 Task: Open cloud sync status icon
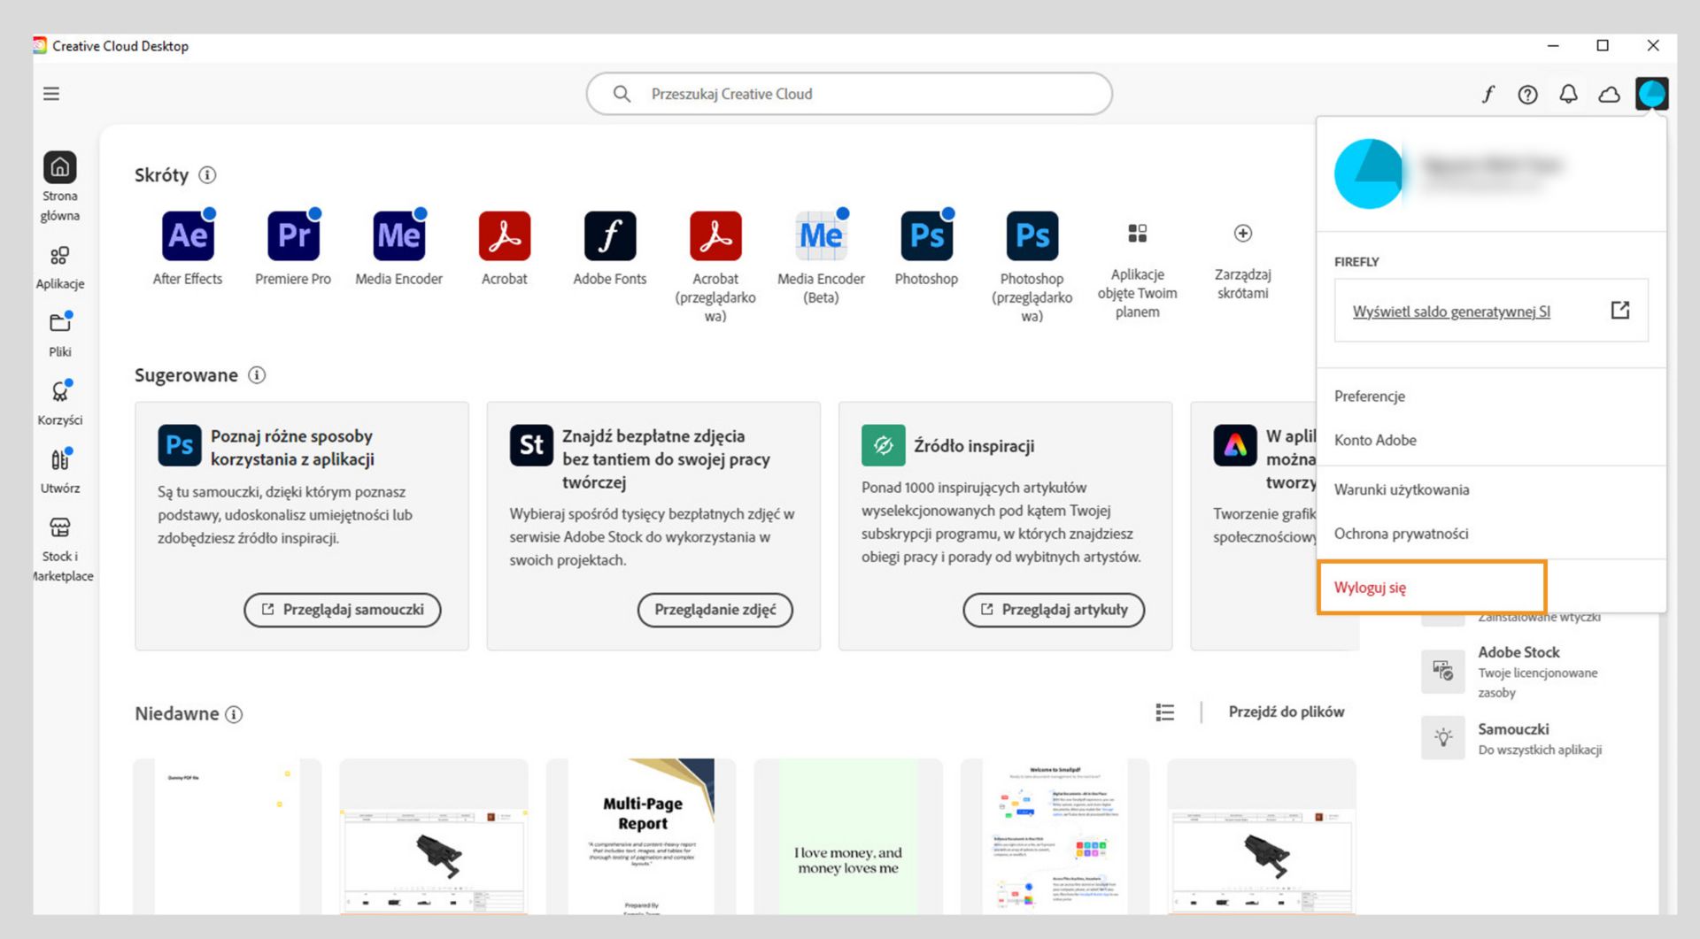1609,94
